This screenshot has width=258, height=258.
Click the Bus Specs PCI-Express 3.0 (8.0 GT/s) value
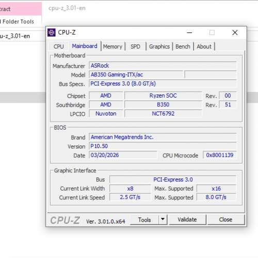click(x=163, y=84)
